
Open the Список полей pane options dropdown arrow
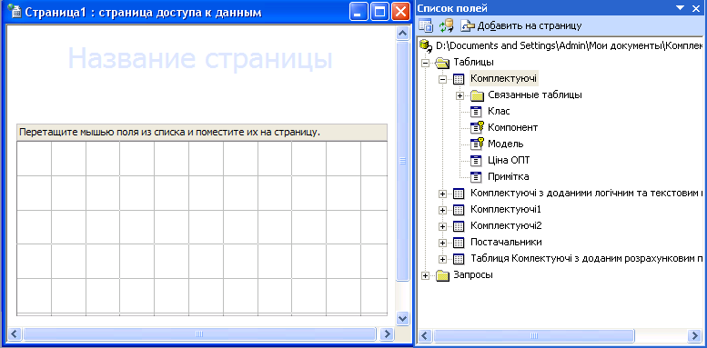681,7
